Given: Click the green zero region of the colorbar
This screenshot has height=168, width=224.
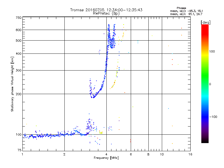Looking at the screenshot, I should pos(205,84).
